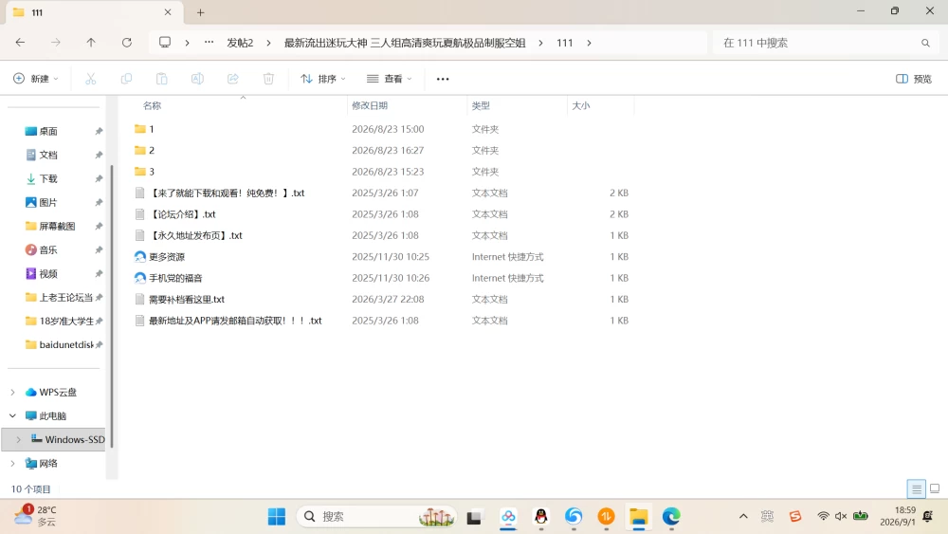Switch to details view via status bar icon
Image resolution: width=948 pixels, height=534 pixels.
point(917,488)
